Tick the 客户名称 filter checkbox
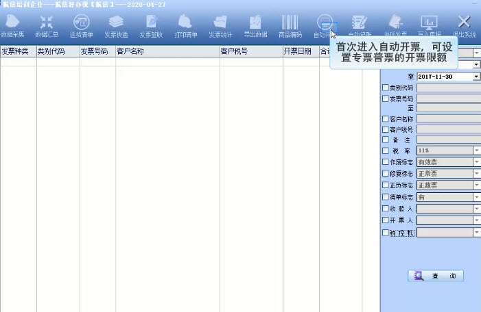 pos(386,118)
